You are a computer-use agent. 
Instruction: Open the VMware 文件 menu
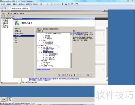(x=3, y=4)
